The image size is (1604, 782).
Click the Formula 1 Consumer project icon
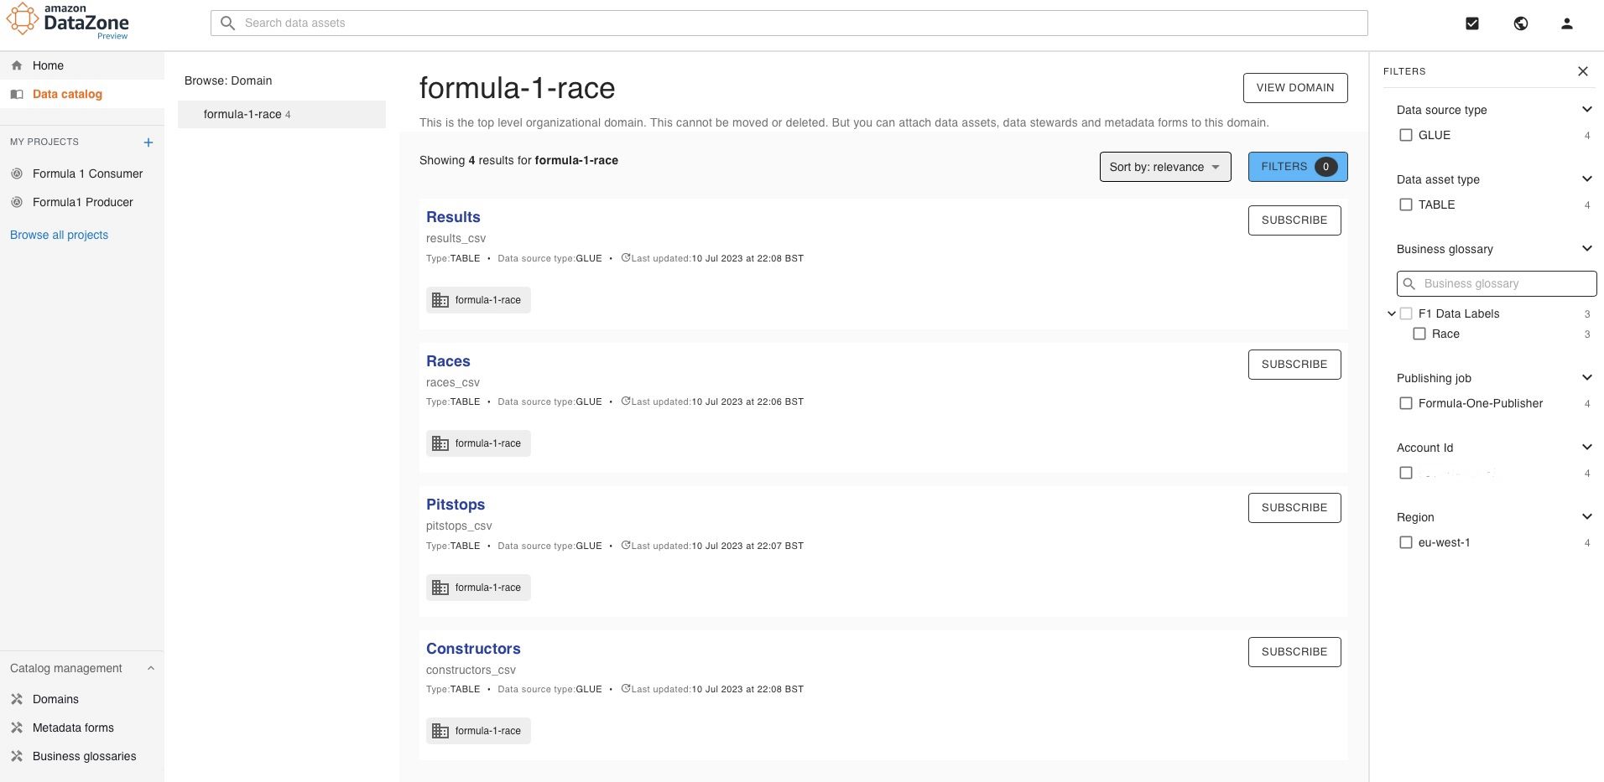tap(17, 173)
